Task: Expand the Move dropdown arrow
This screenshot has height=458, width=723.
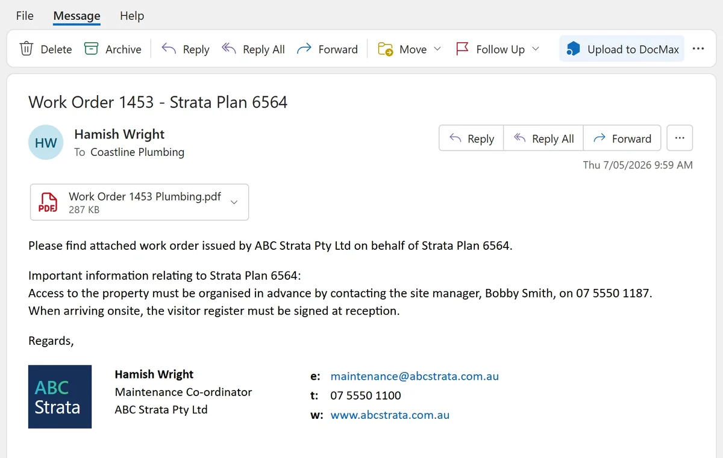Action: [437, 49]
